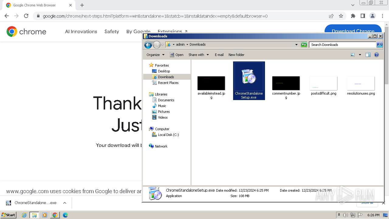Select resolutionuses.png thumbnail
This screenshot has height=219, width=389.
[361, 83]
